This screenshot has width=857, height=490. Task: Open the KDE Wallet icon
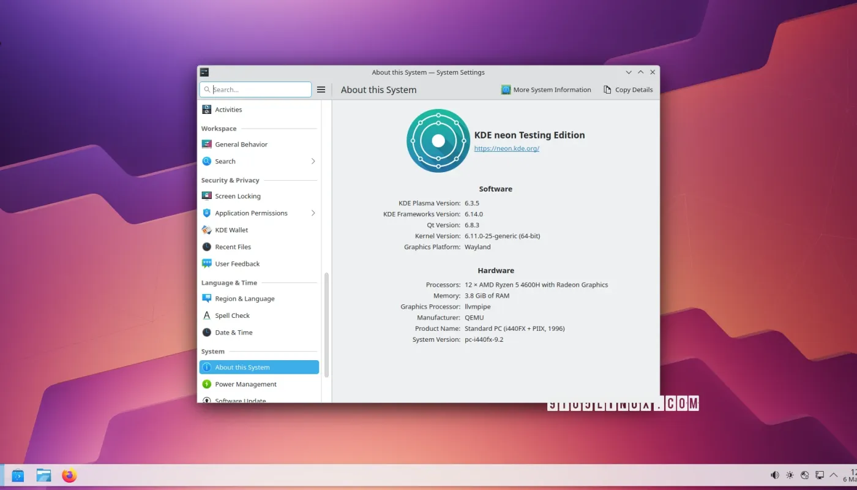[x=207, y=230]
